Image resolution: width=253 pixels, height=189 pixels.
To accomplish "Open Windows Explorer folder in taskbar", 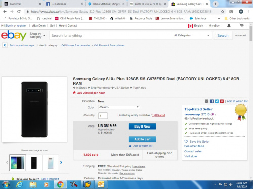I will pos(33,185).
